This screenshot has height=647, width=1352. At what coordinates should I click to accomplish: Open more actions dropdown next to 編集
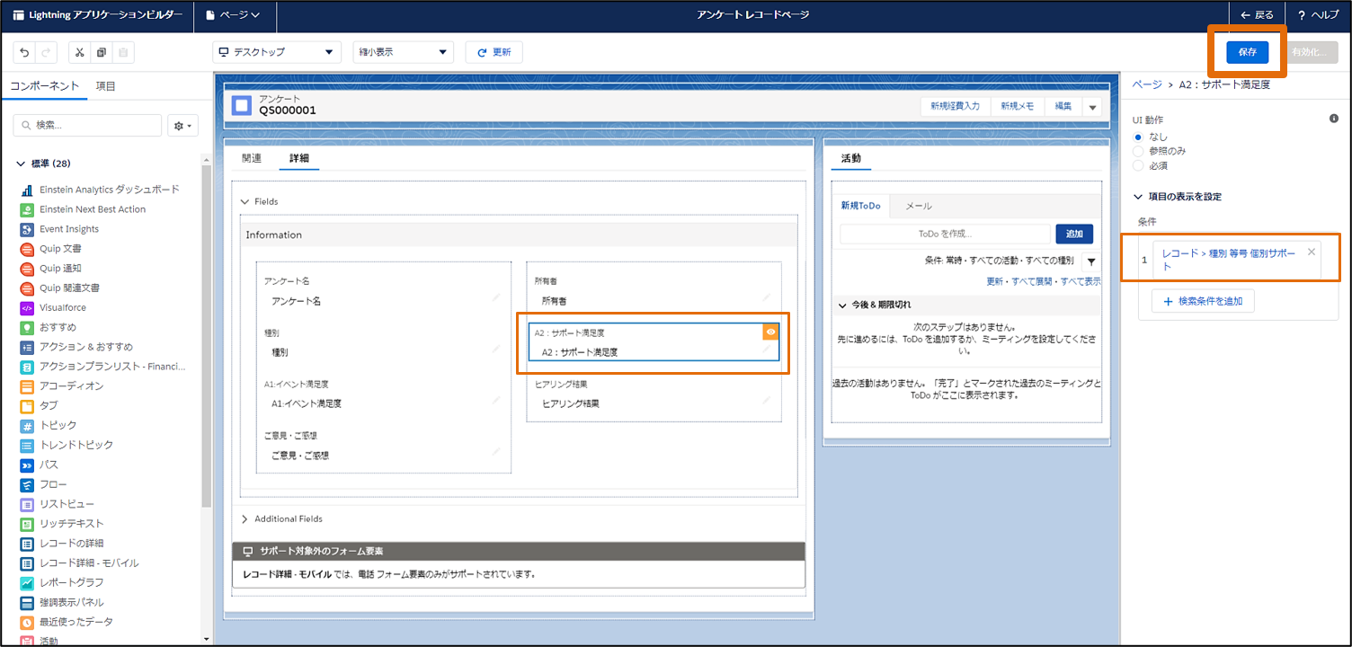point(1092,106)
